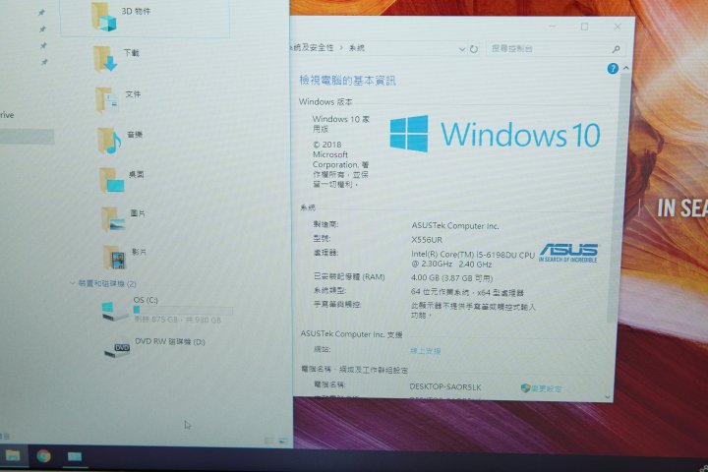Open File Explorer from the taskbar
The height and width of the screenshot is (472, 708).
pyautogui.click(x=13, y=455)
